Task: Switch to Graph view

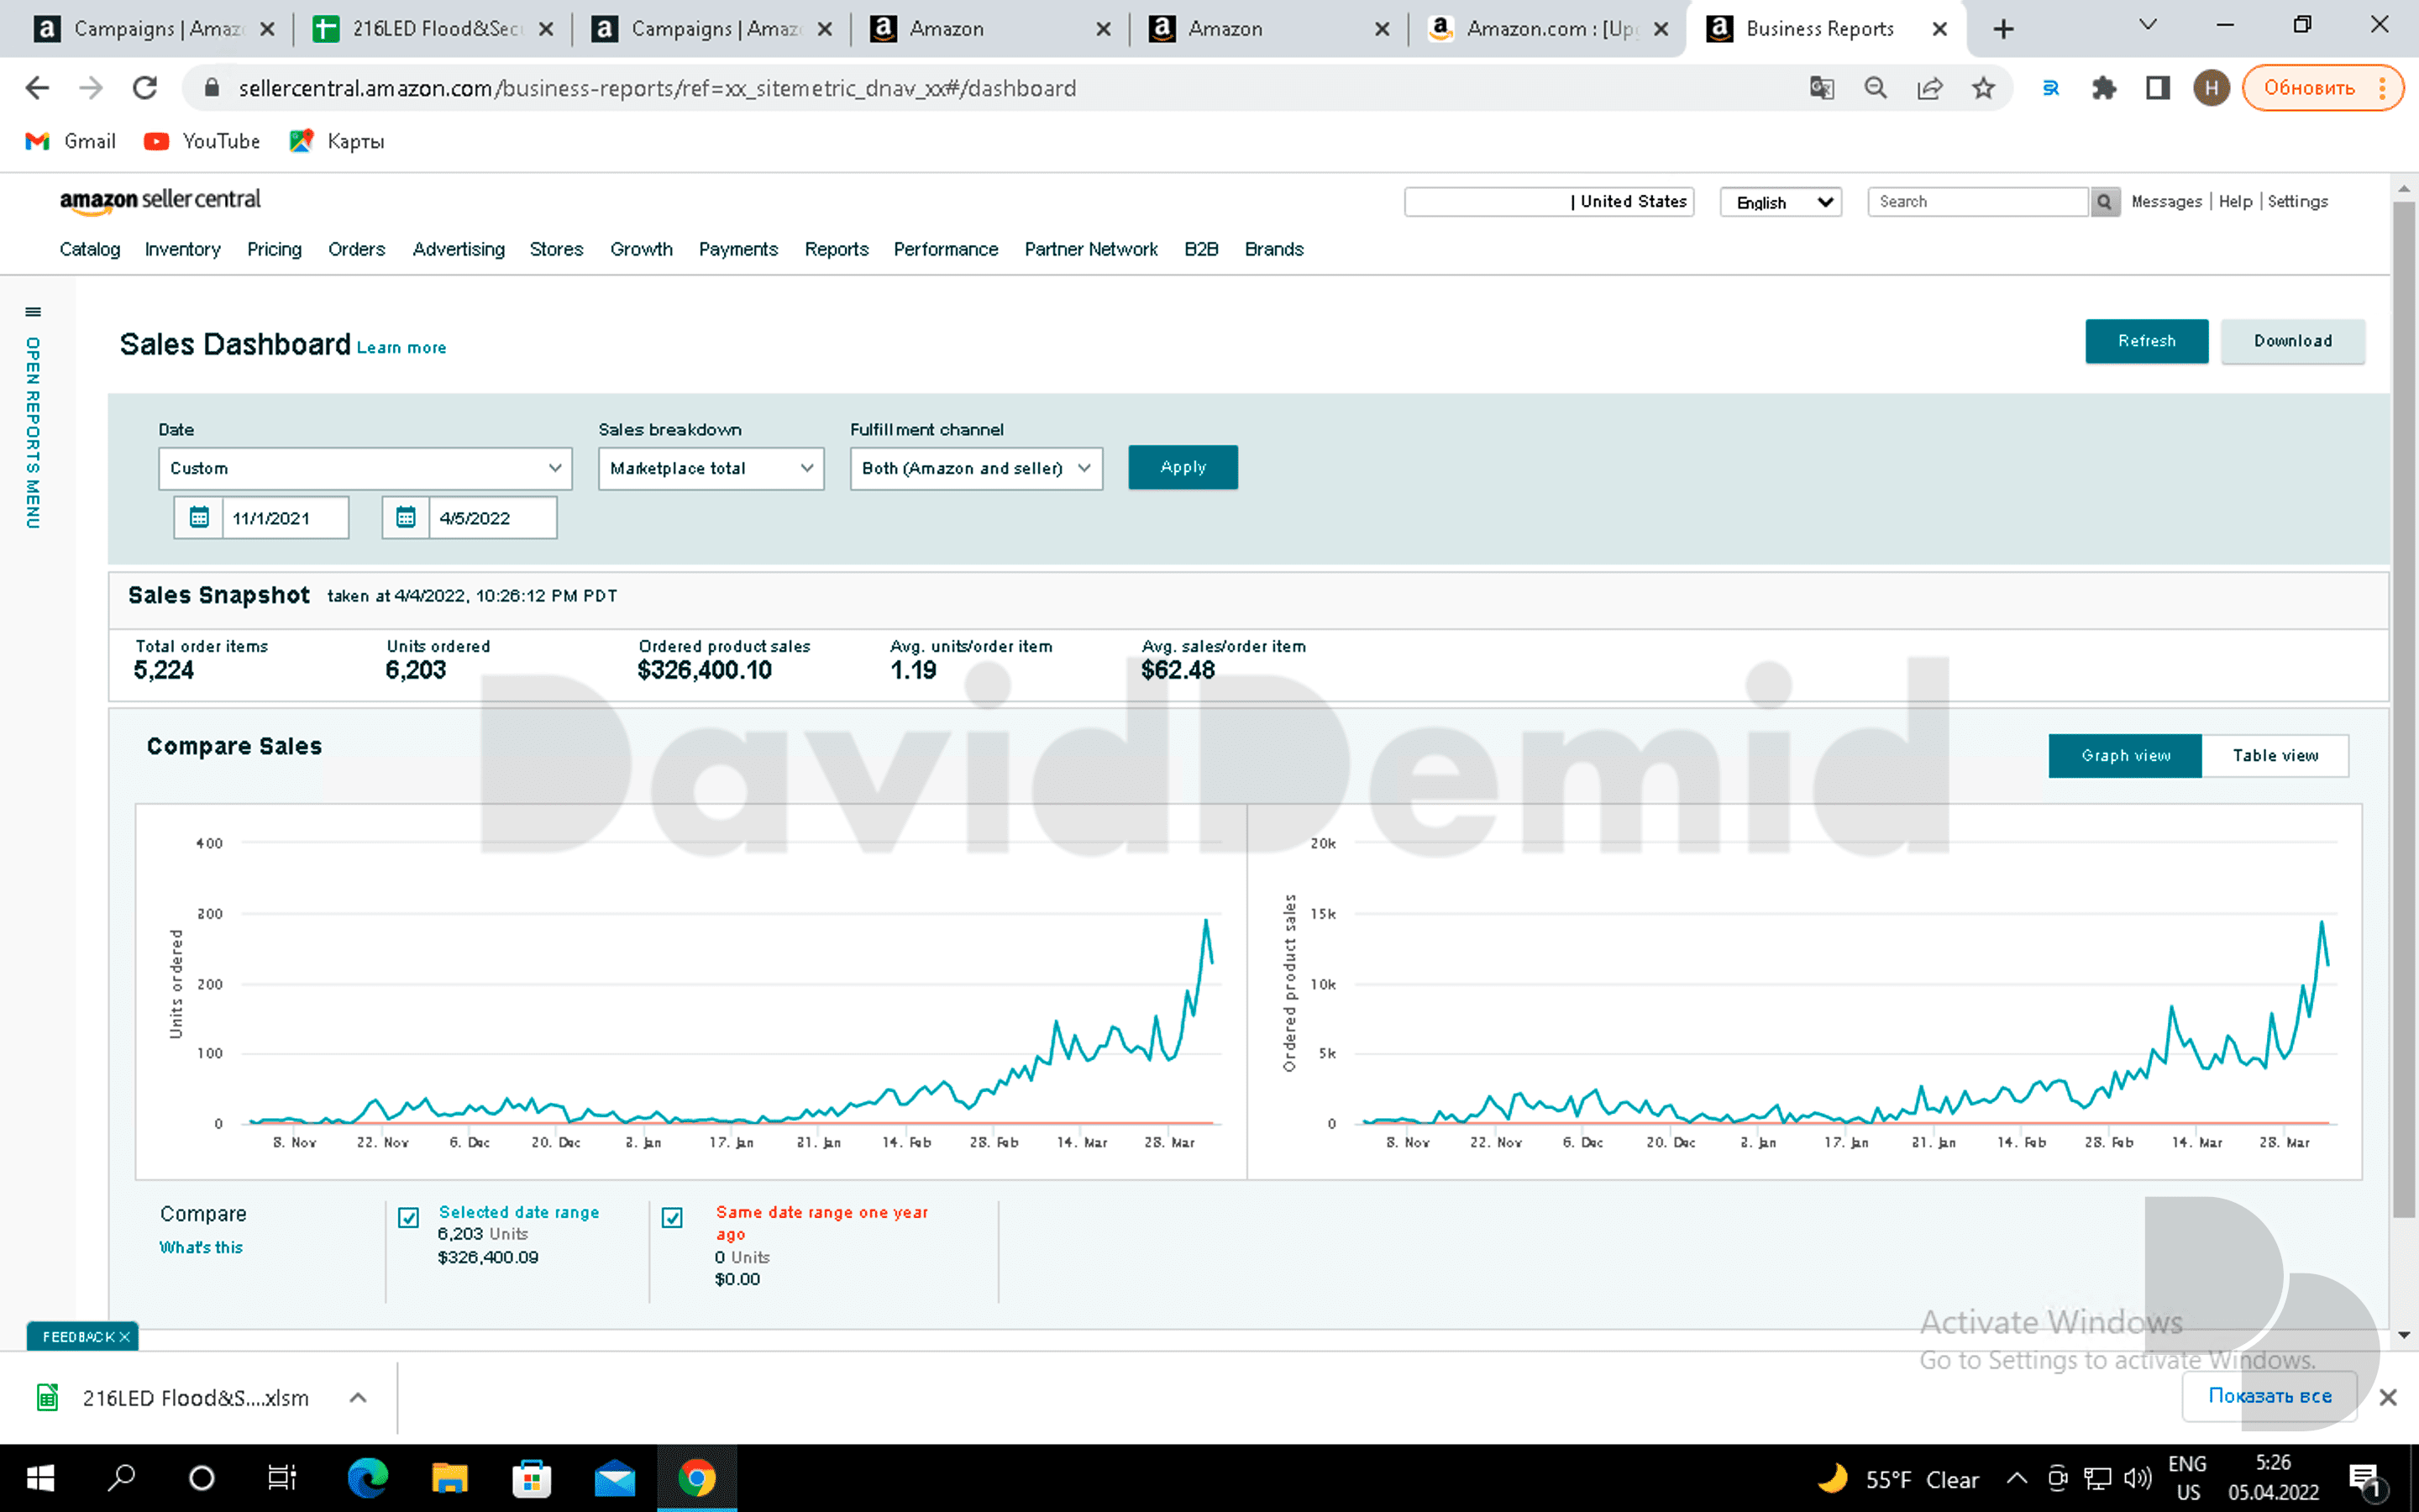Action: (2125, 756)
